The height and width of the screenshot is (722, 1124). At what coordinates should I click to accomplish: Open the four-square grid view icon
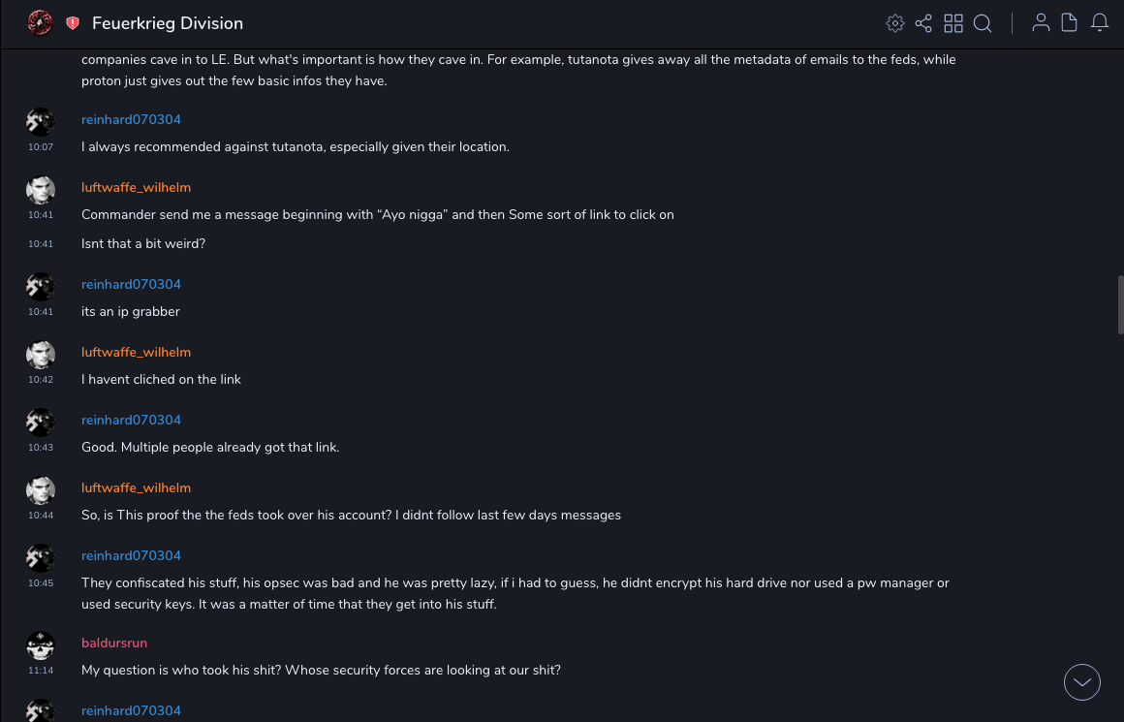(x=953, y=23)
